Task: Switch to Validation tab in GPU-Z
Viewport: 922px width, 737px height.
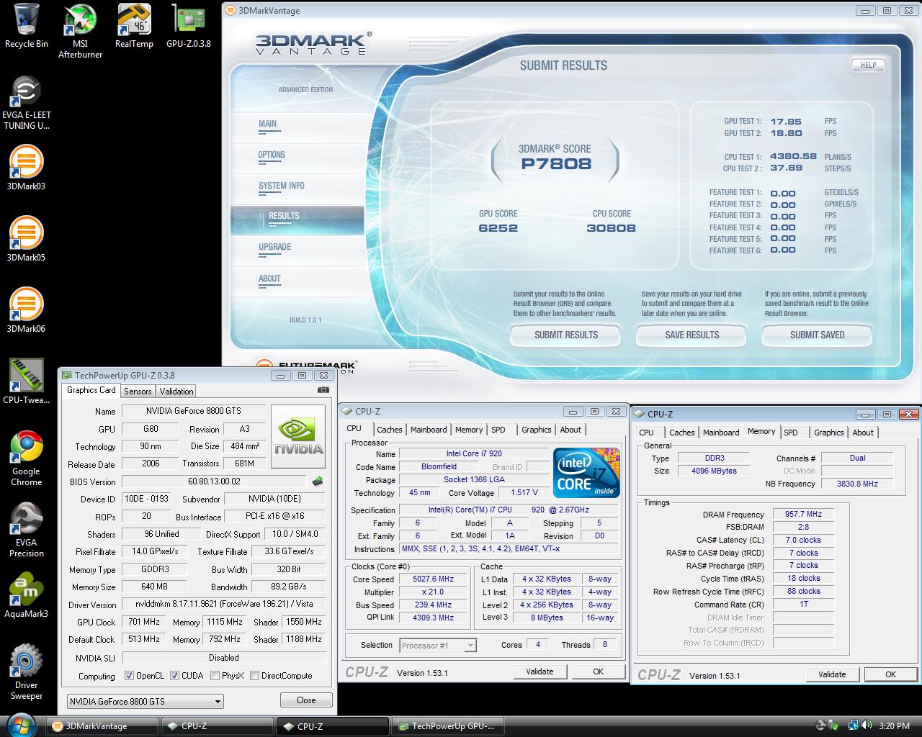Action: pyautogui.click(x=176, y=392)
